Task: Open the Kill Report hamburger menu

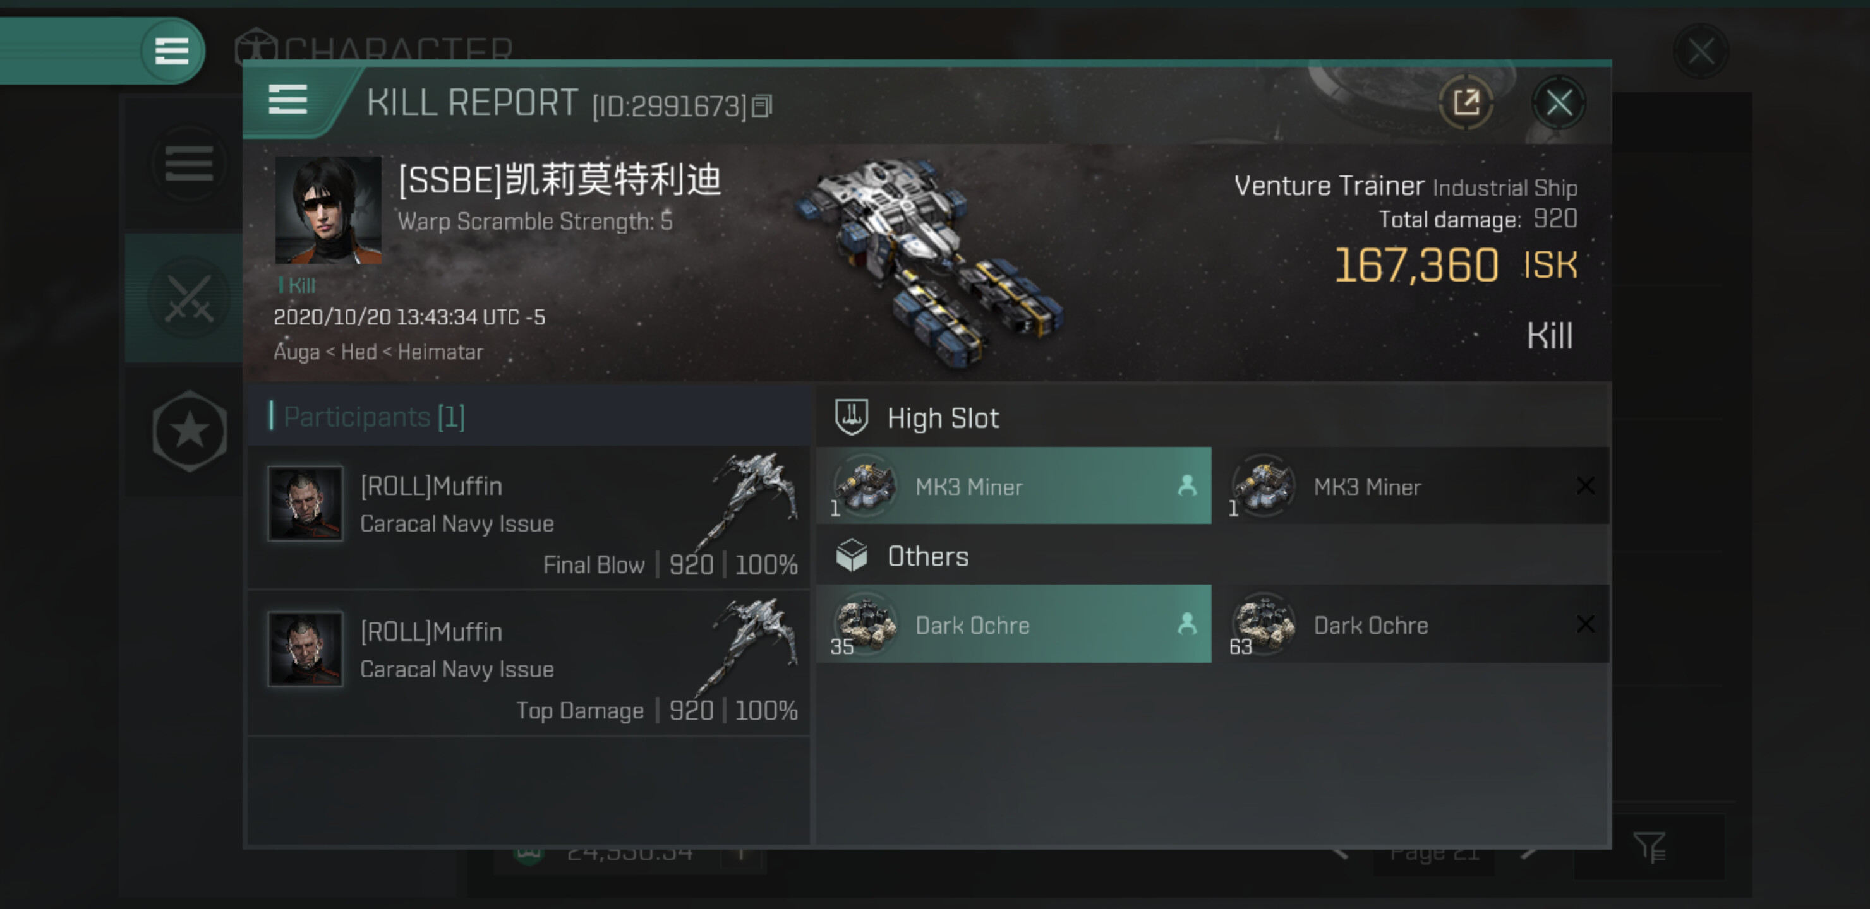Action: pyautogui.click(x=287, y=99)
